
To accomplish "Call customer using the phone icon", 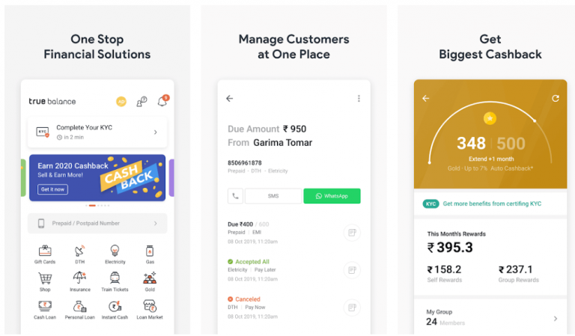I will [235, 196].
